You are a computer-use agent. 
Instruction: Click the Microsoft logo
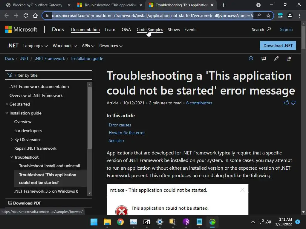tap(21, 30)
